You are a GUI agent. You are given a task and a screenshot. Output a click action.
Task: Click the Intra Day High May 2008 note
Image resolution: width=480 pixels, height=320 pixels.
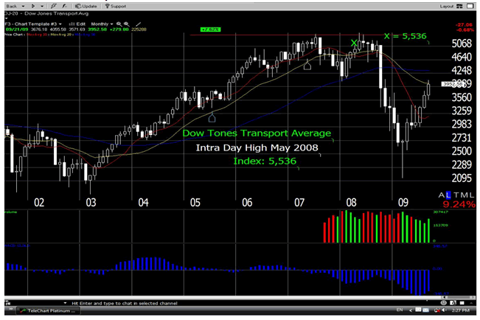pyautogui.click(x=257, y=147)
